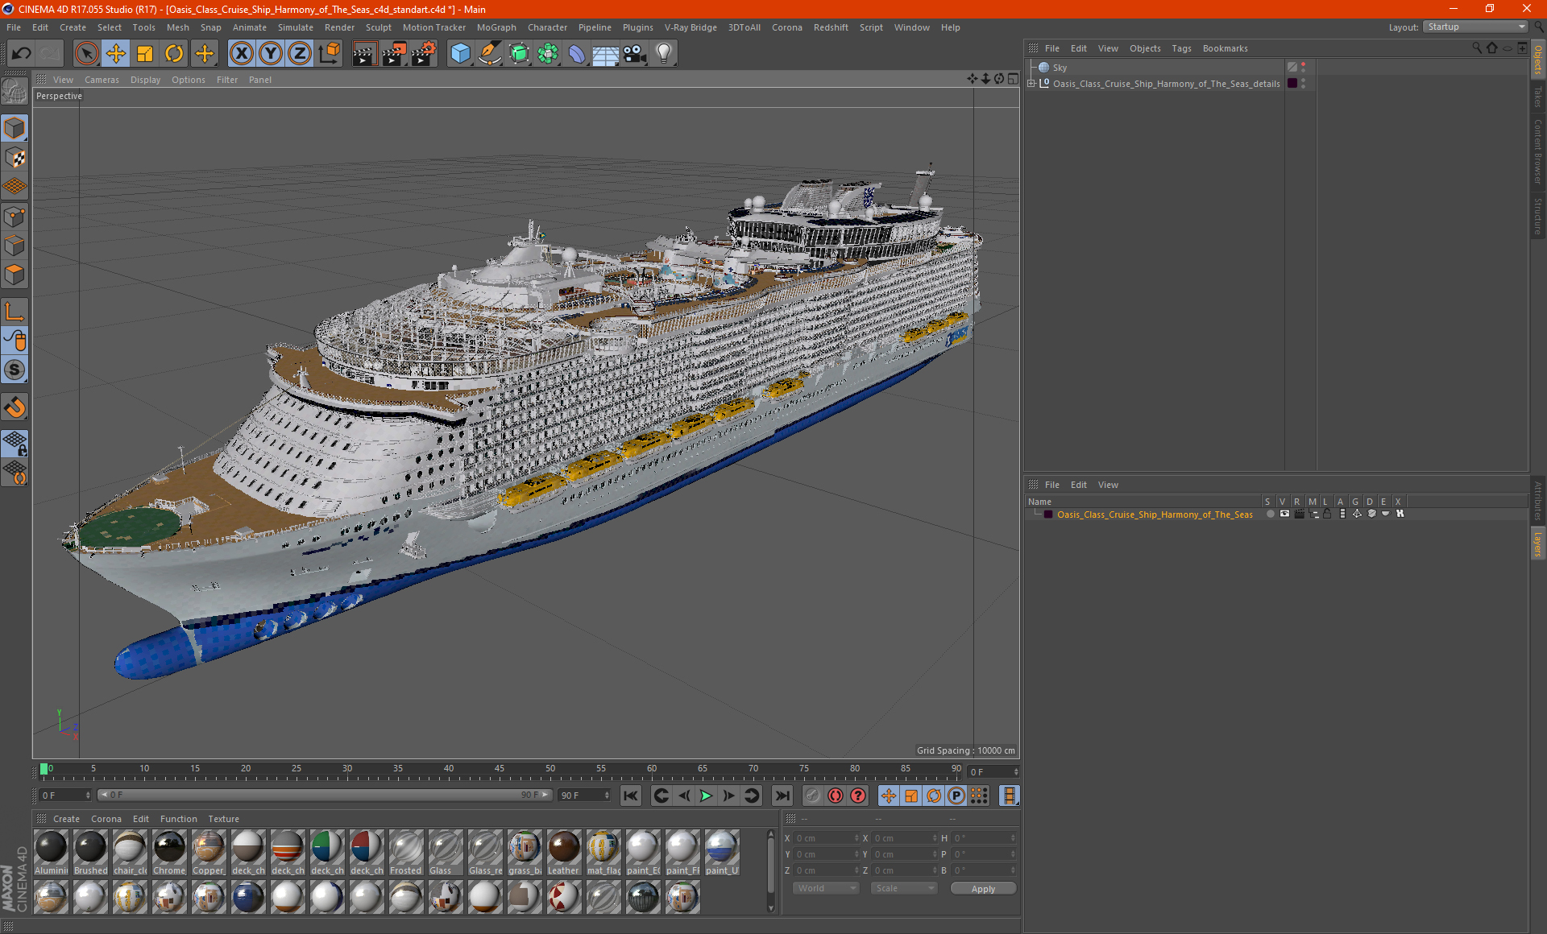Click the Undo arrow icon
The height and width of the screenshot is (934, 1547).
[x=22, y=54]
